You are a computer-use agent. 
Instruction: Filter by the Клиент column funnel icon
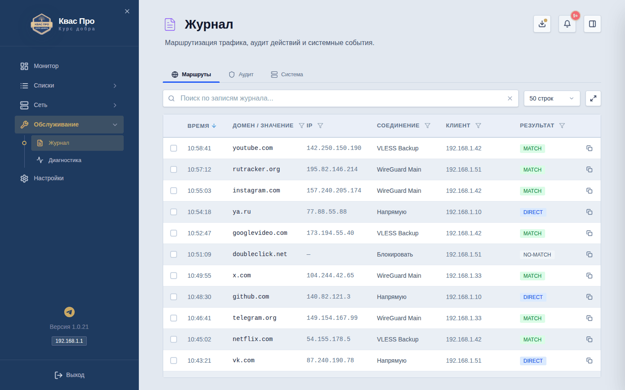coord(478,126)
